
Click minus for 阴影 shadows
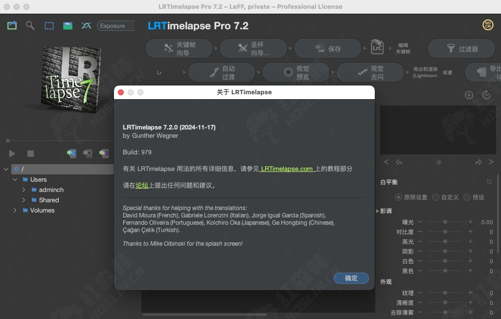[x=420, y=251]
